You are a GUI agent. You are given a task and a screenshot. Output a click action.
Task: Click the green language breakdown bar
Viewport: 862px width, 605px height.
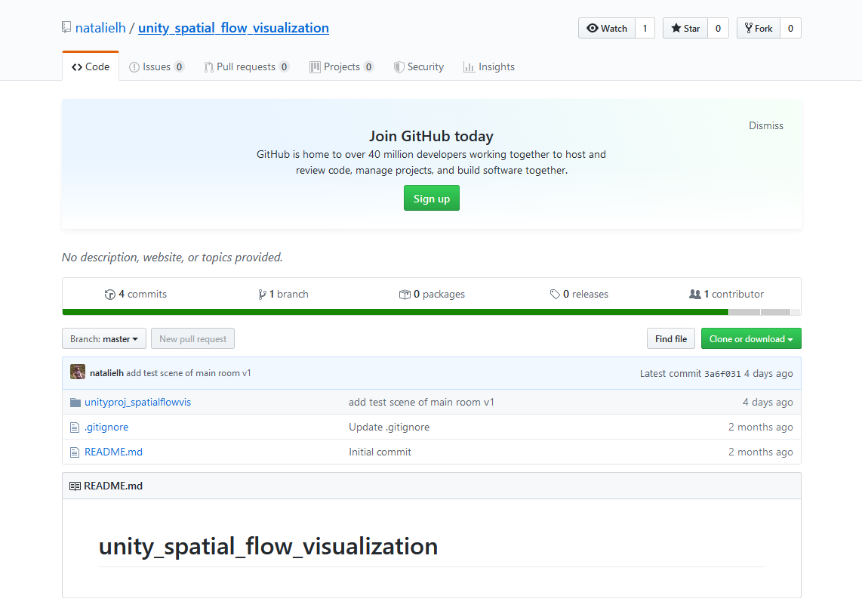396,313
